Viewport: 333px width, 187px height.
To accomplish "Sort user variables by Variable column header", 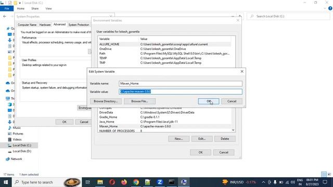I will [x=118, y=39].
